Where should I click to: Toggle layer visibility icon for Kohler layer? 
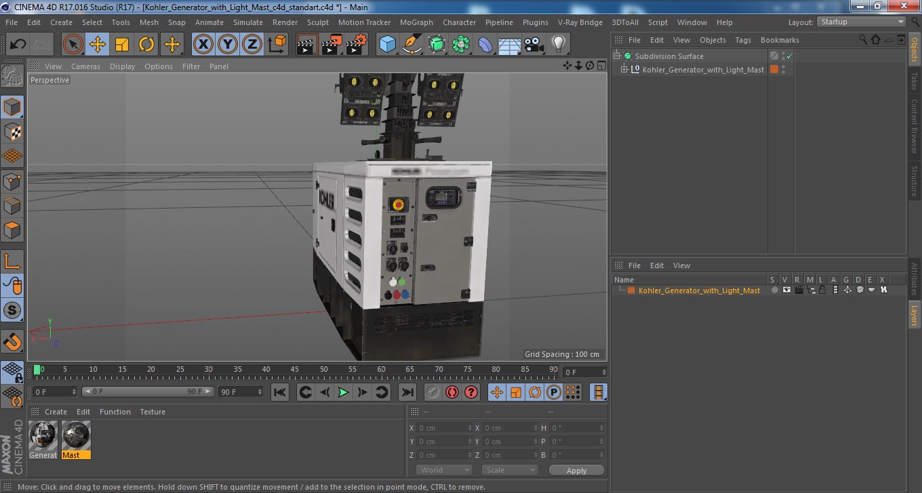786,290
